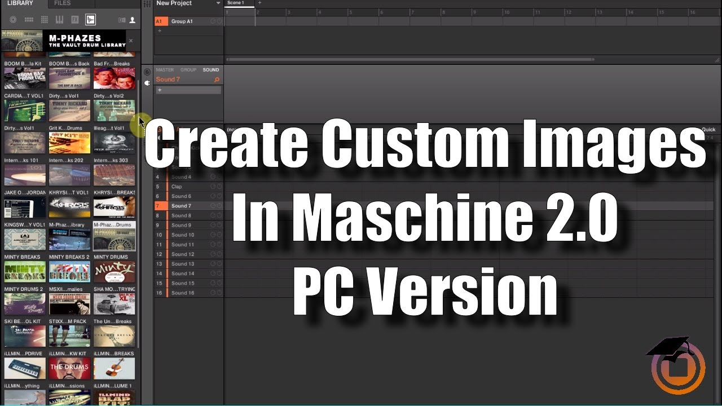Open the Intern...ks 101 thumbnail
Image resolution: width=722 pixels, height=406 pixels.
tap(24, 175)
